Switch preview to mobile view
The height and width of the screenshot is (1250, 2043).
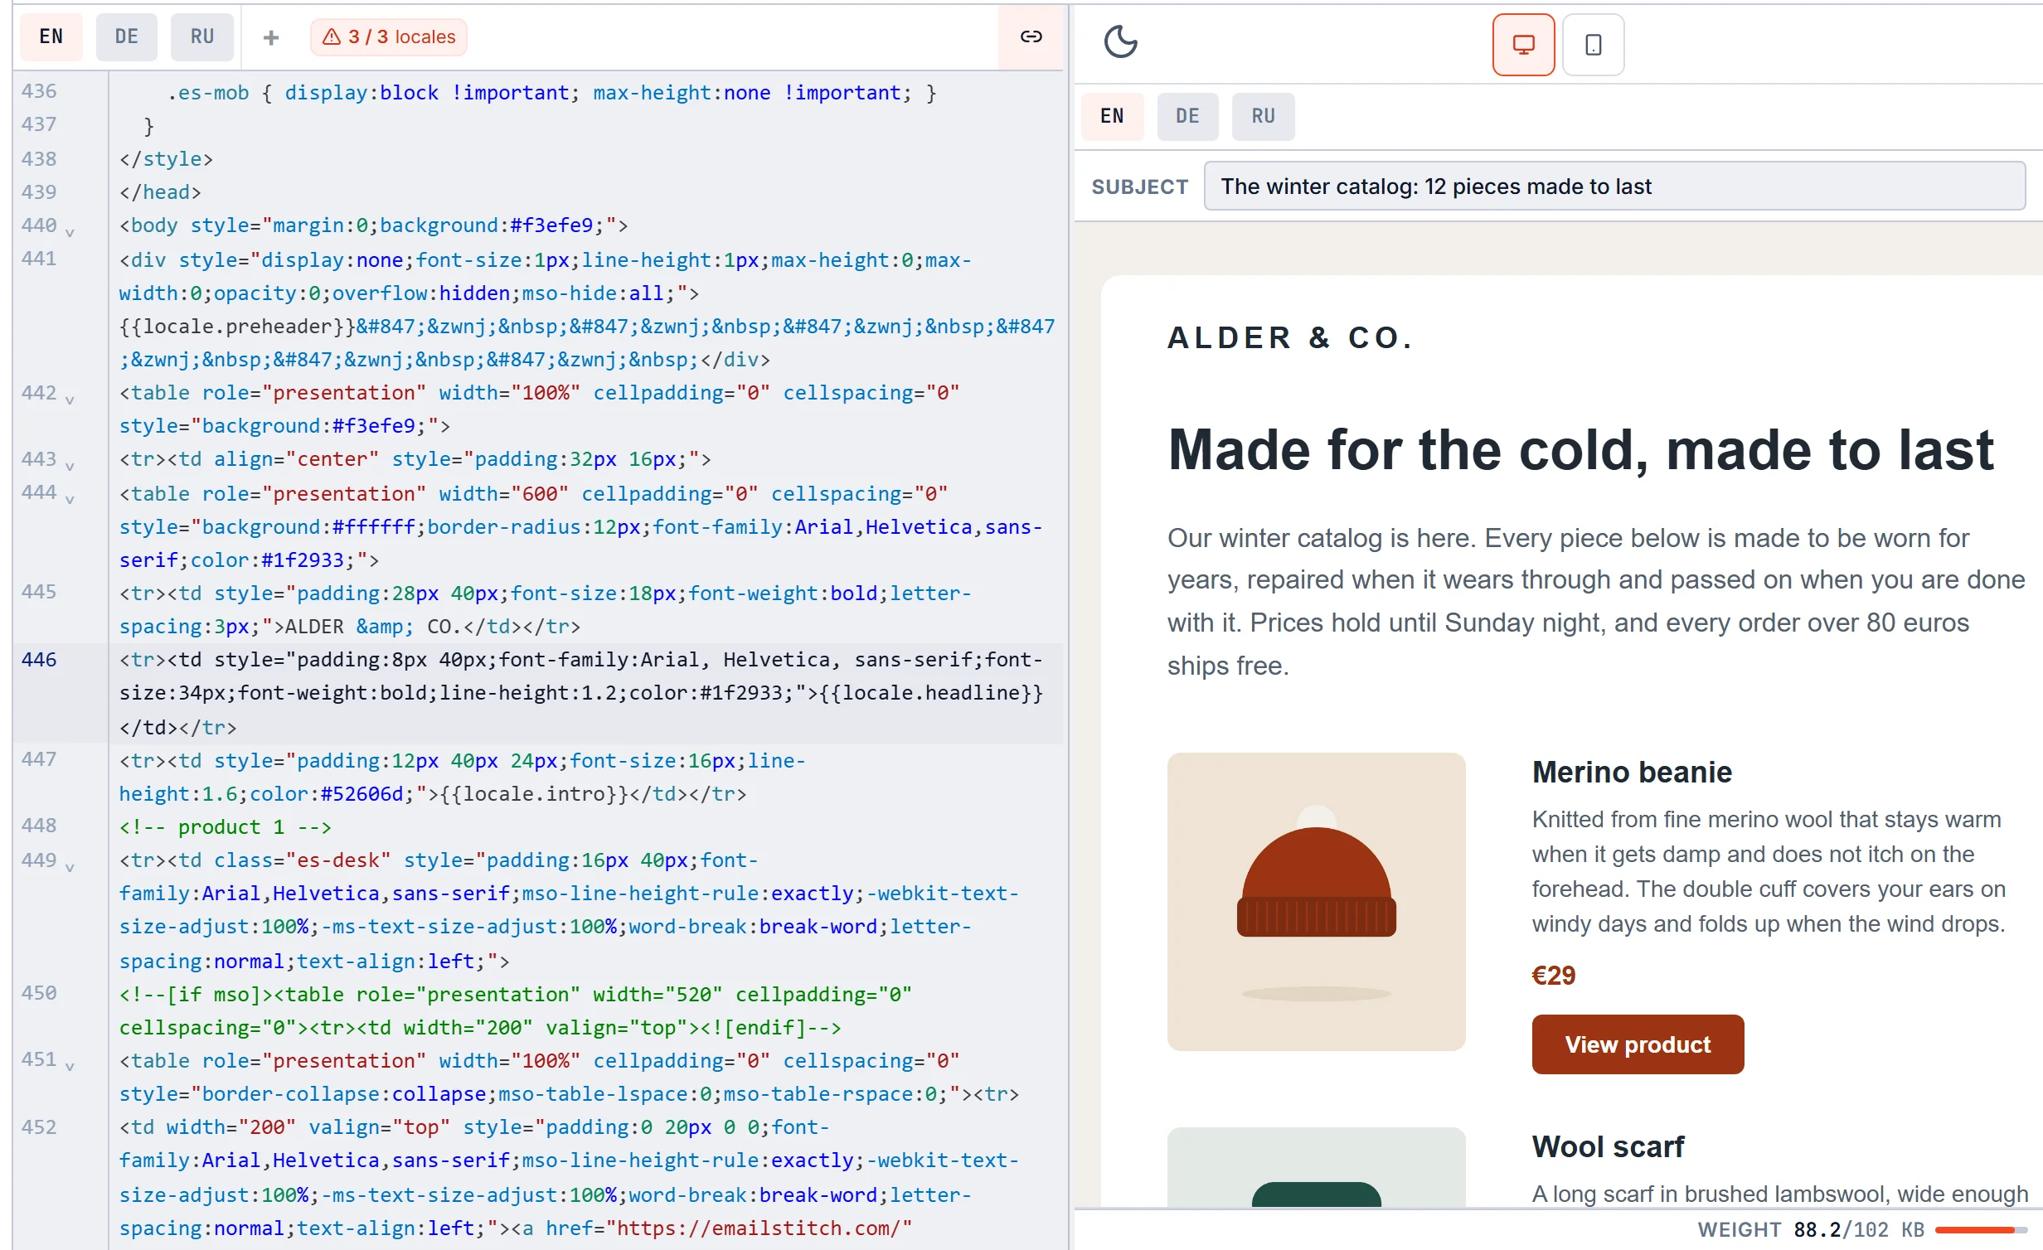coord(1593,45)
